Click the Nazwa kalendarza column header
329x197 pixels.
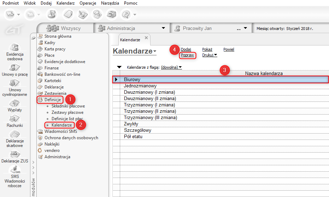(264, 74)
